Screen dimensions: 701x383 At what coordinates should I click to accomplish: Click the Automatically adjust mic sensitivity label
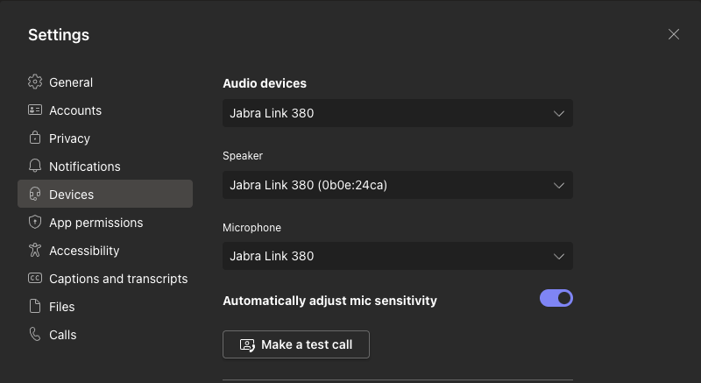click(x=330, y=301)
